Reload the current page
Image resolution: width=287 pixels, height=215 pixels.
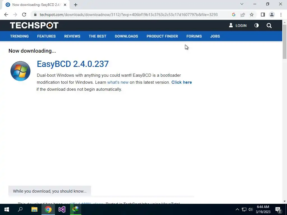point(24,15)
